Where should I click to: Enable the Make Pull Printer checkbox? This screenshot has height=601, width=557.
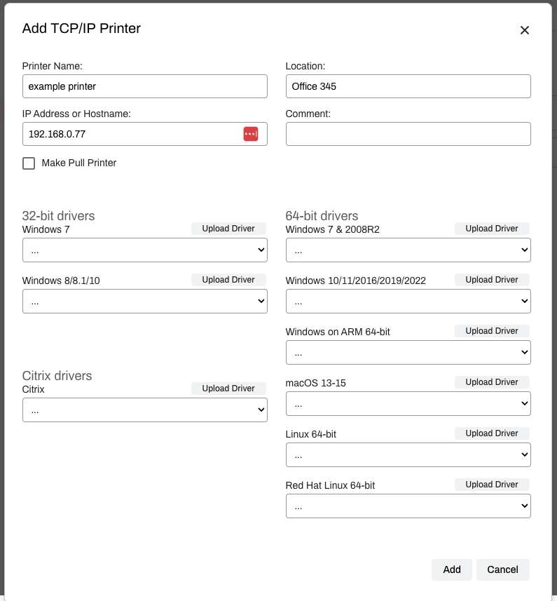coord(29,163)
